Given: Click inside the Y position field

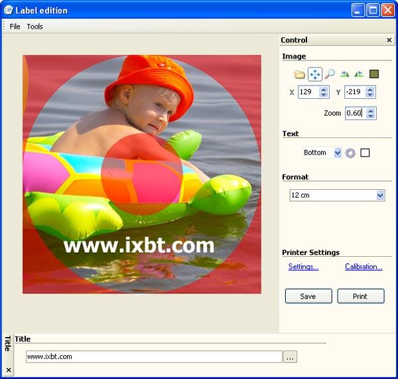Looking at the screenshot, I should pyautogui.click(x=356, y=92).
